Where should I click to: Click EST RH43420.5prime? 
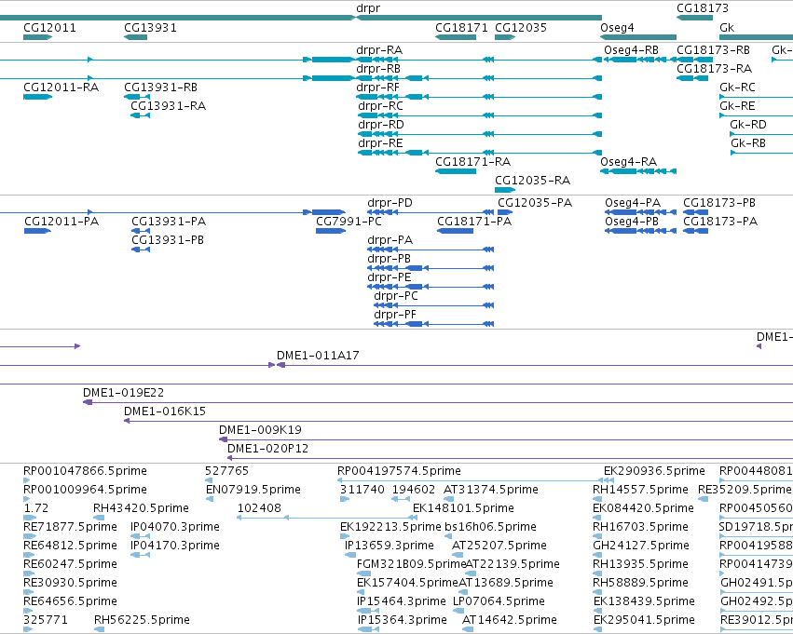click(x=141, y=508)
